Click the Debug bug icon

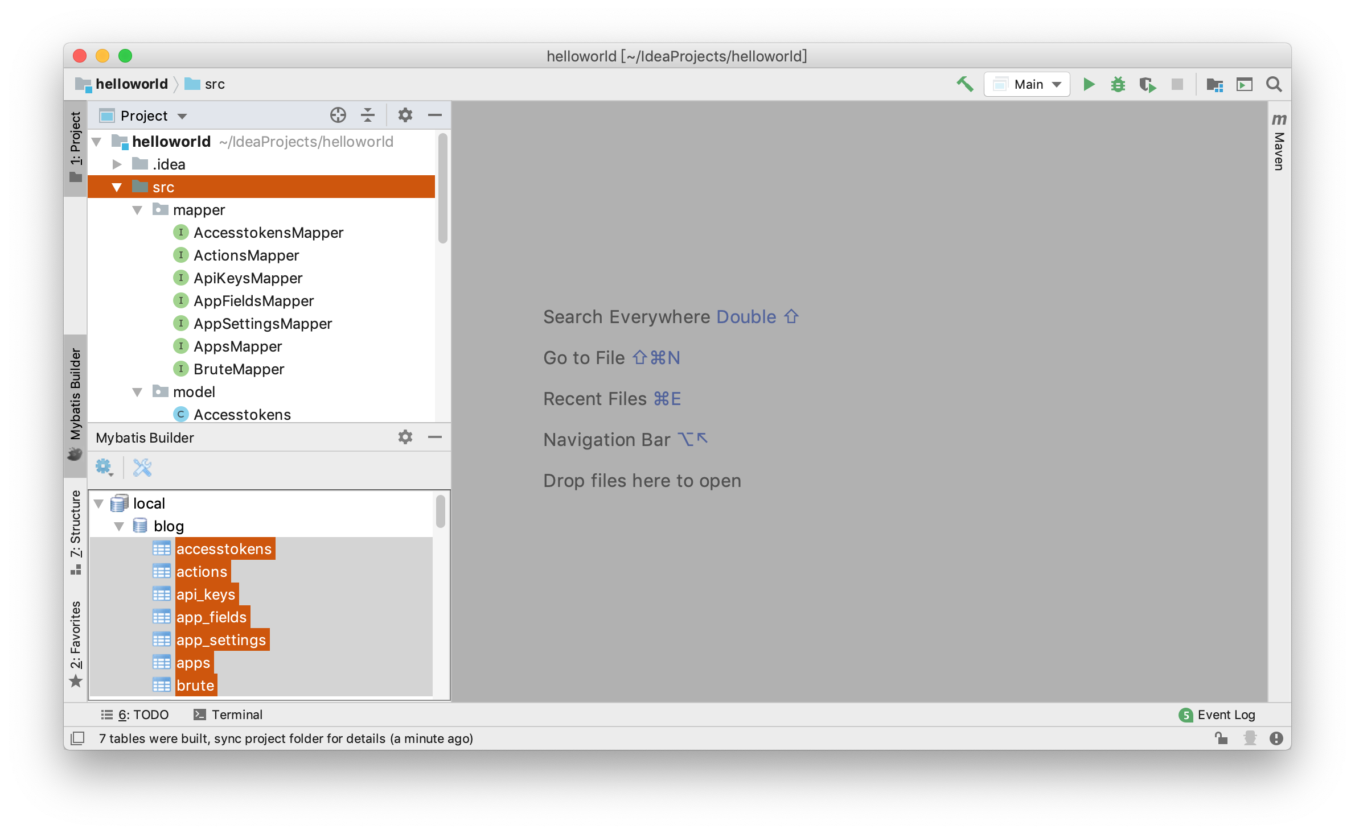[x=1118, y=85]
